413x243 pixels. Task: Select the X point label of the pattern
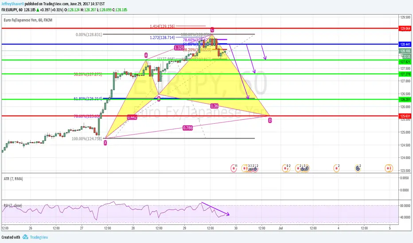[x=105, y=143]
